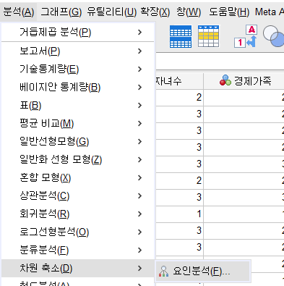Choose 요인분석(F)... from submenu
The width and height of the screenshot is (284, 286).
[203, 271]
